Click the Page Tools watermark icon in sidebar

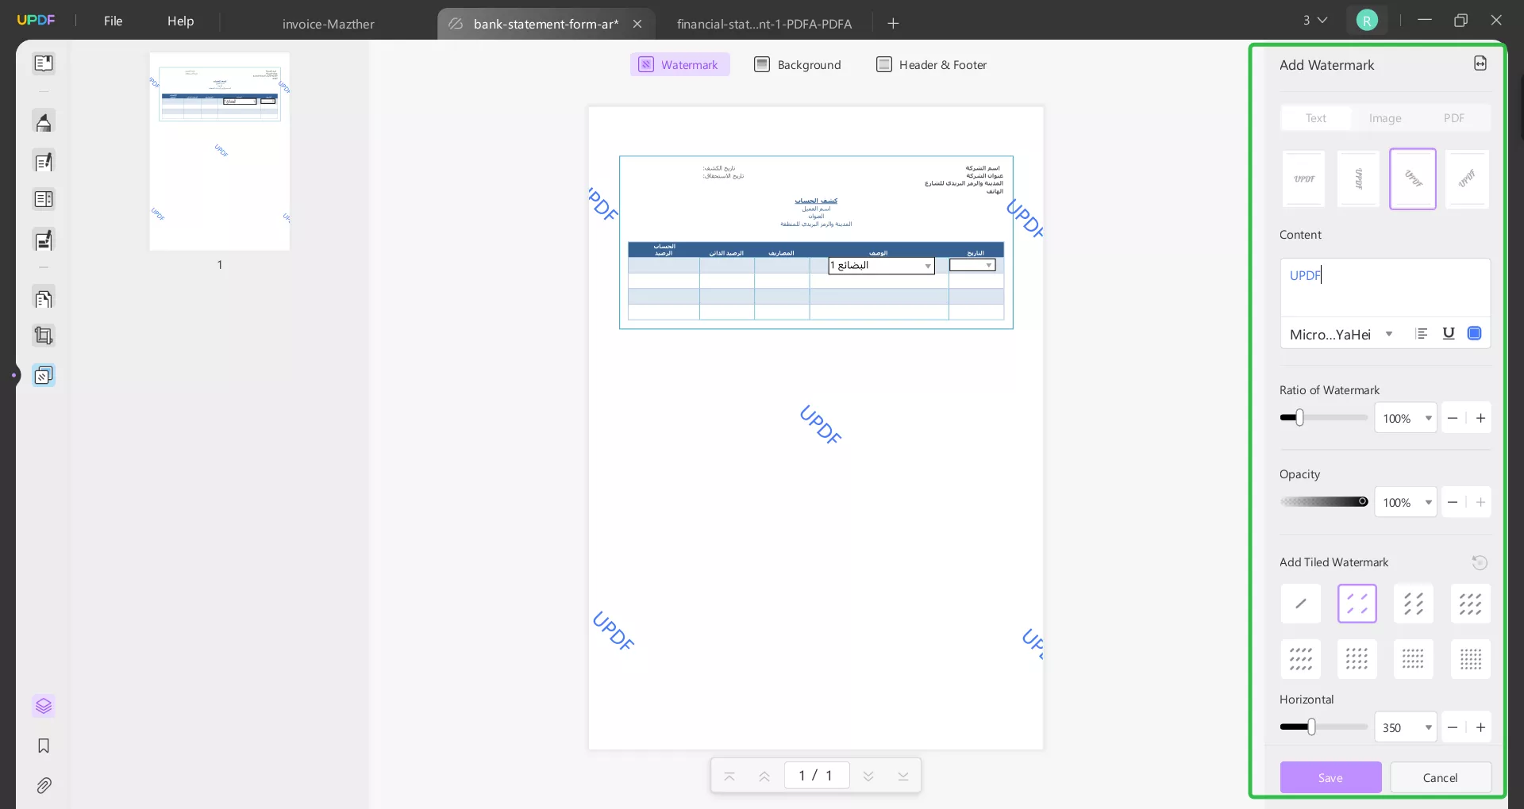point(44,375)
